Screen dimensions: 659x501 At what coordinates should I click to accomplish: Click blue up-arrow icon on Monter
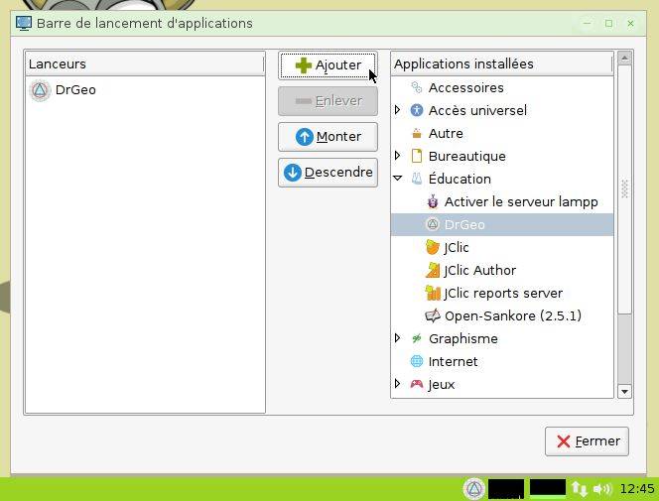pyautogui.click(x=305, y=137)
